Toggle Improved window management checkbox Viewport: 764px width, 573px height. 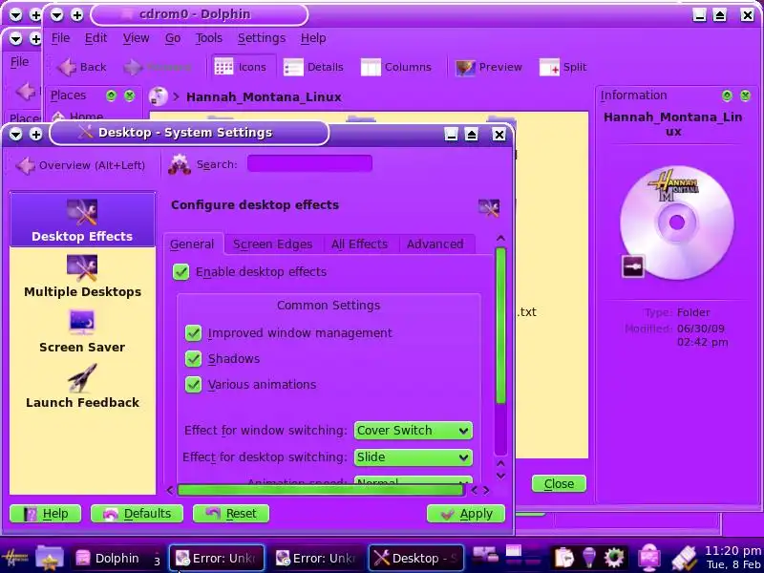tap(194, 333)
